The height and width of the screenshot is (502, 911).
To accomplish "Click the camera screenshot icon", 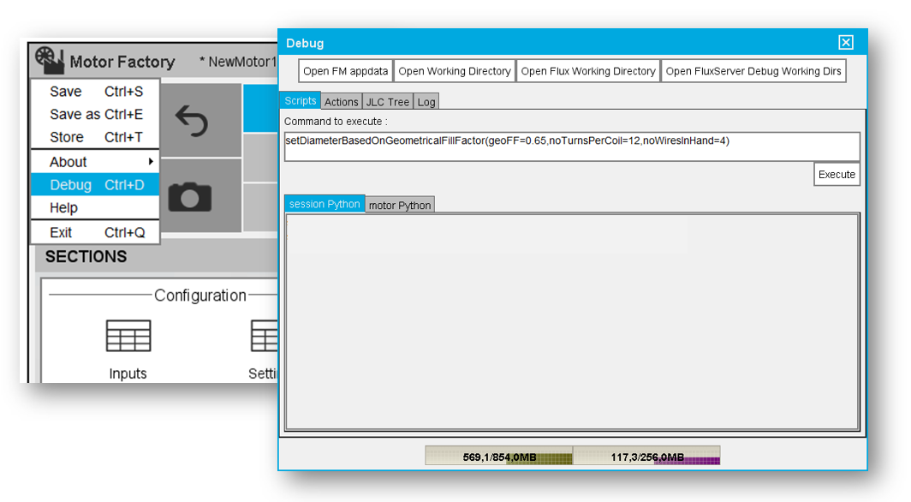I will click(x=190, y=197).
